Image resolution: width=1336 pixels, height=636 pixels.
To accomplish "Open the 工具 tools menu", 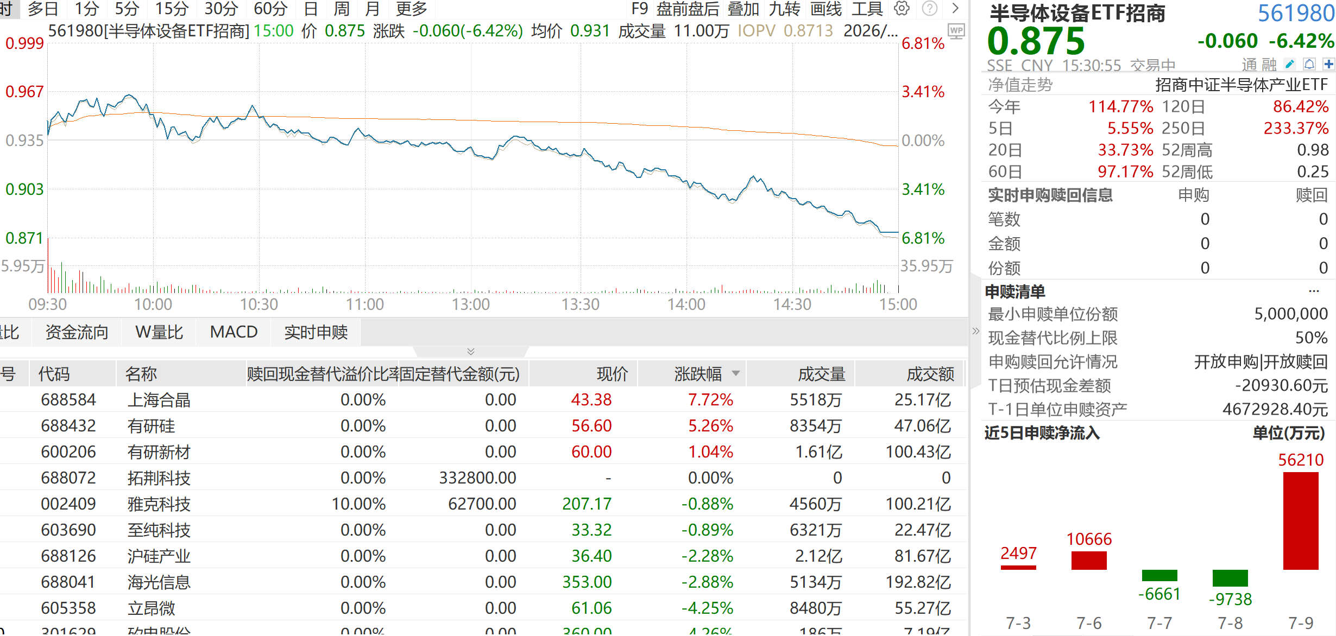I will 867,9.
